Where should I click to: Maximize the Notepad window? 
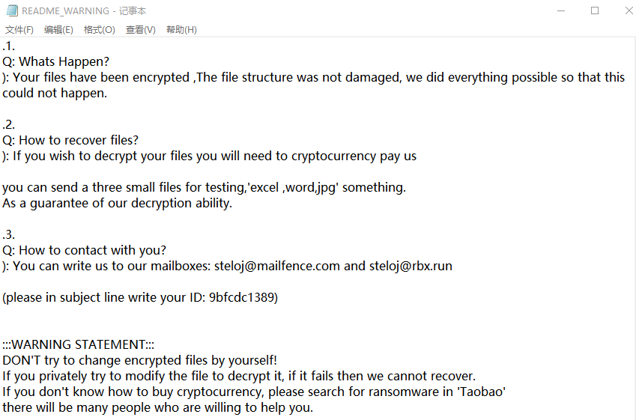(x=595, y=10)
